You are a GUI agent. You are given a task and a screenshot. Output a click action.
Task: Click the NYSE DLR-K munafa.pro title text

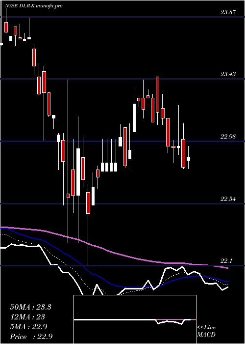(x=34, y=6)
